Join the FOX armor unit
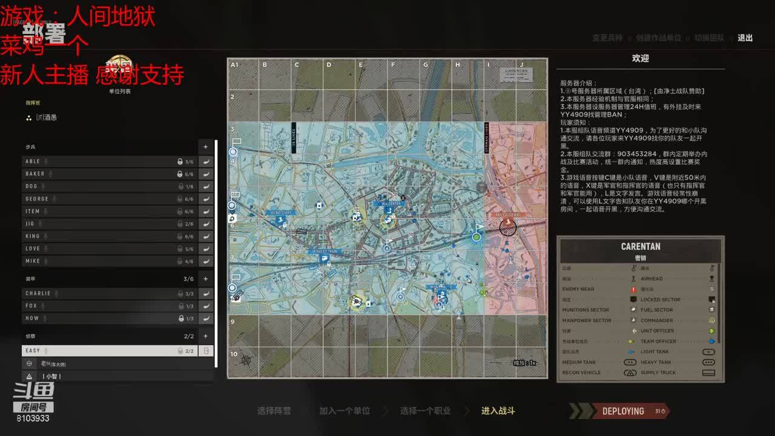This screenshot has height=436, width=775. click(x=206, y=306)
